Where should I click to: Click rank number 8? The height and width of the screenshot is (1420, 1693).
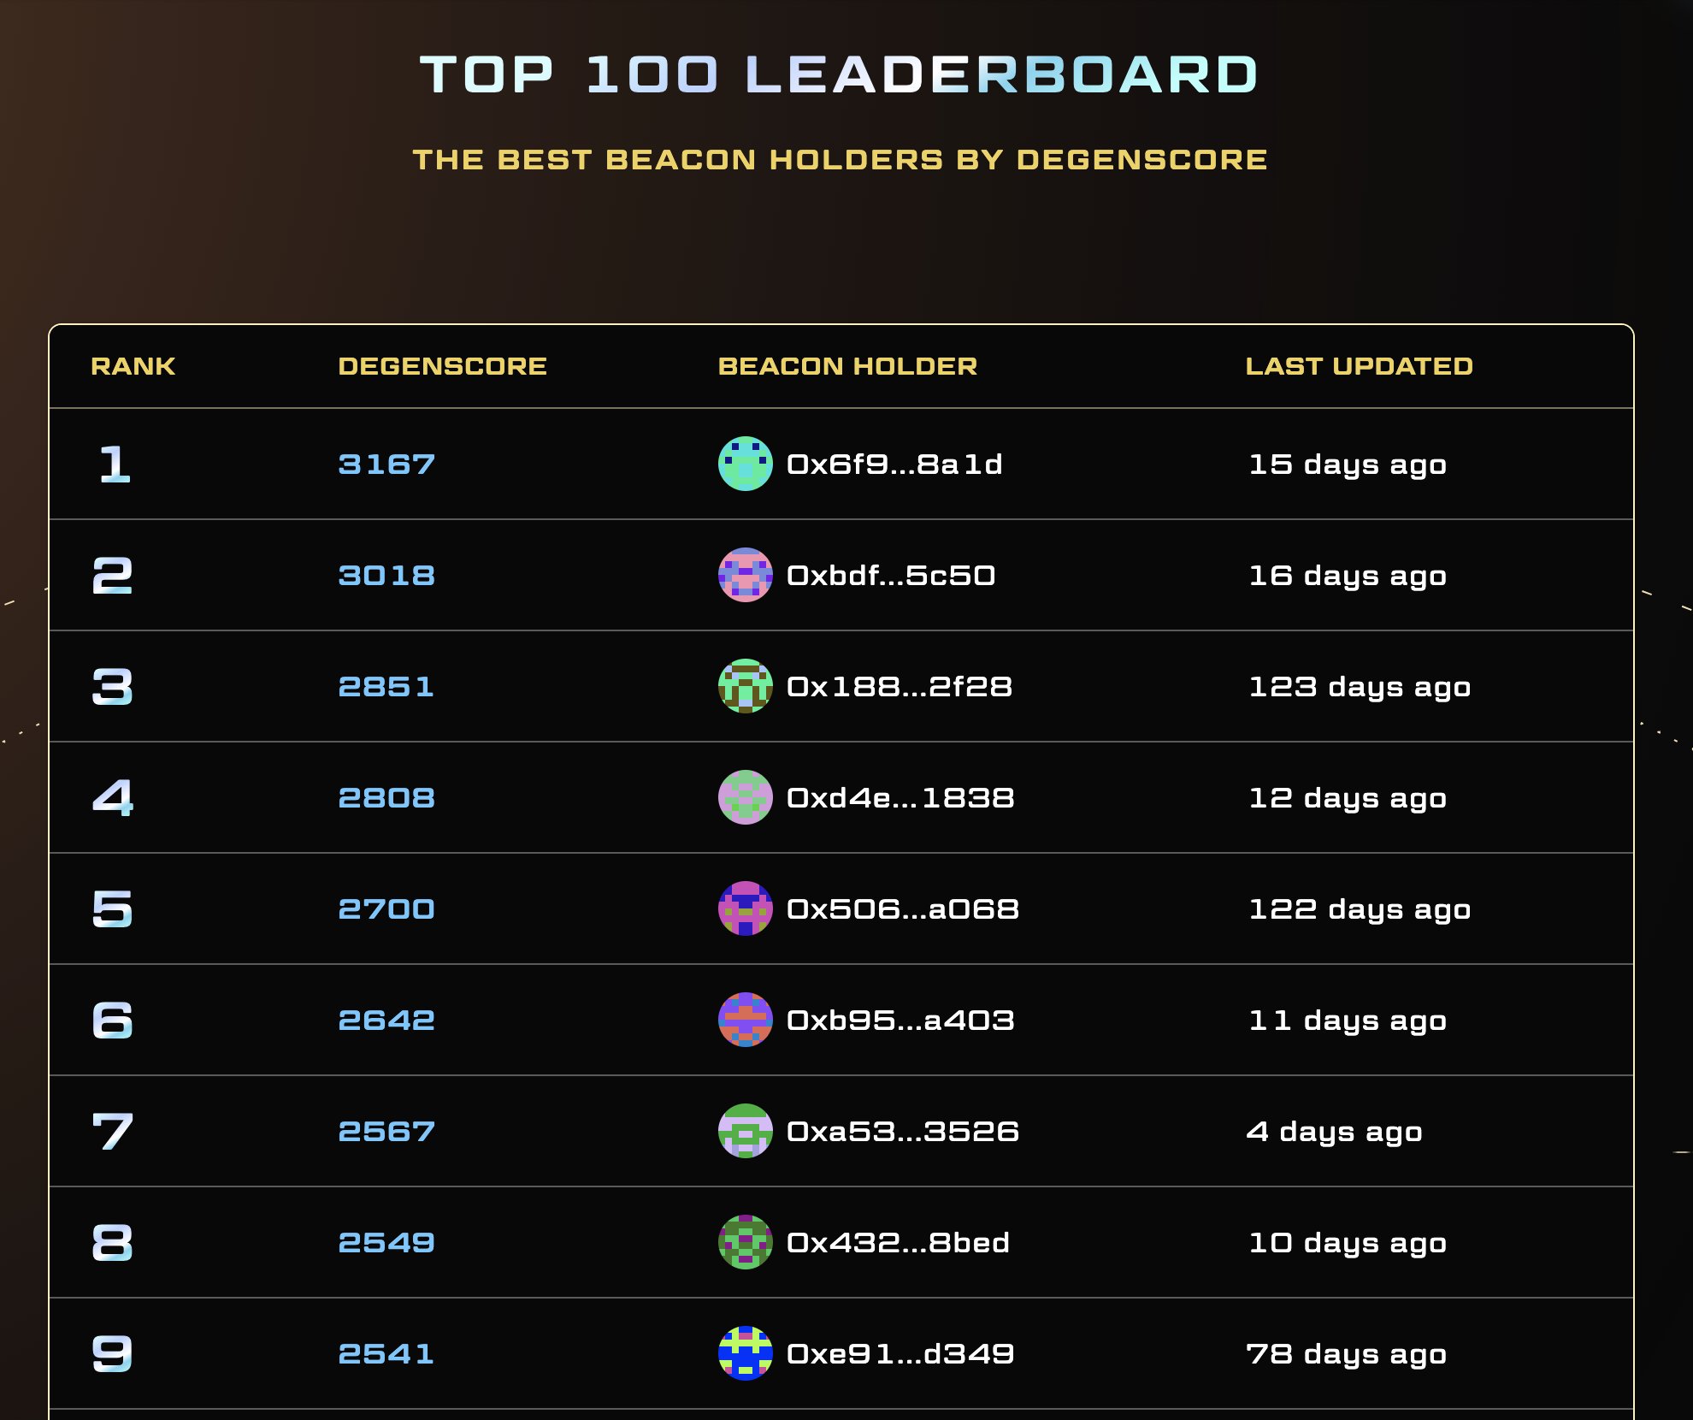(113, 1243)
